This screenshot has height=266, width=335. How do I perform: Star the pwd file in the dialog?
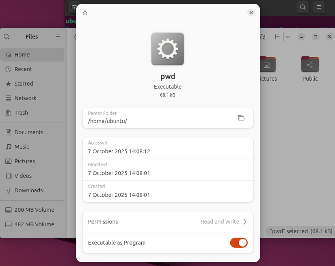(x=85, y=13)
